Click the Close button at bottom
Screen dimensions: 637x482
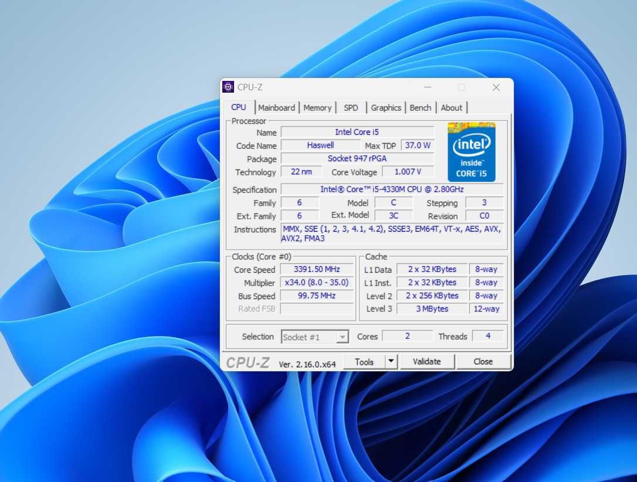(x=483, y=361)
